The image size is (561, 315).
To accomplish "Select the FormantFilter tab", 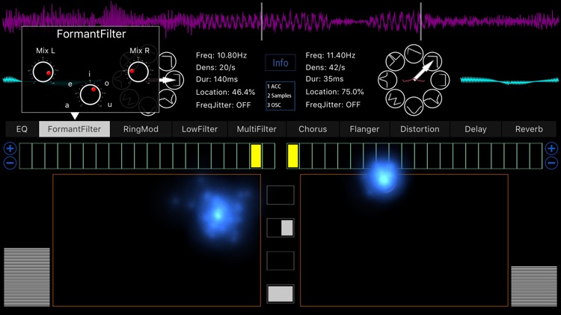I will pos(74,129).
